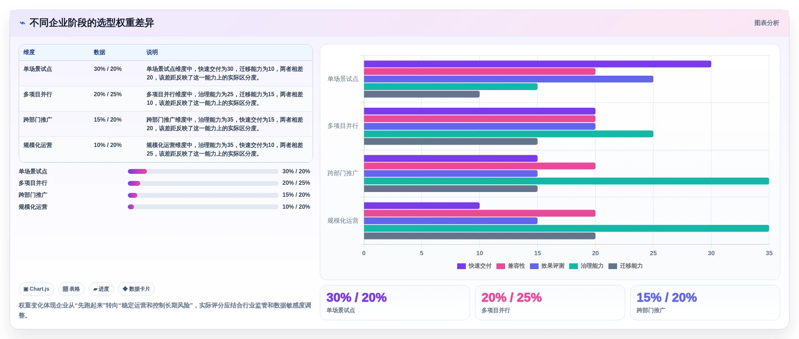Click the 10% / 20% progress value
Screen dimensions: 799x339
296,207
